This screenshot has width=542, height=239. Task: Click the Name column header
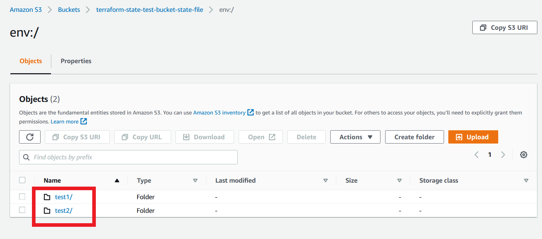pos(52,181)
